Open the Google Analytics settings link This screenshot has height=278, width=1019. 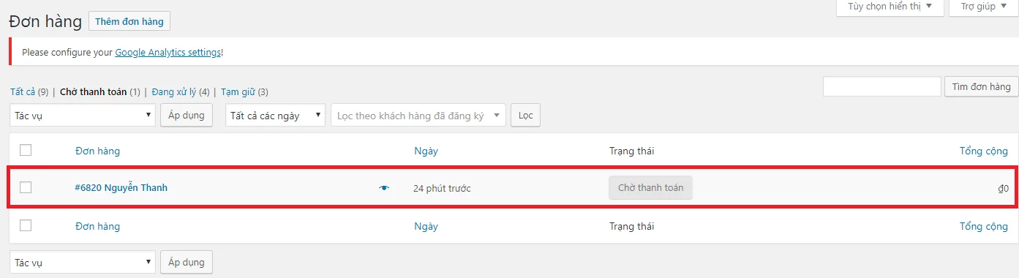click(x=168, y=53)
